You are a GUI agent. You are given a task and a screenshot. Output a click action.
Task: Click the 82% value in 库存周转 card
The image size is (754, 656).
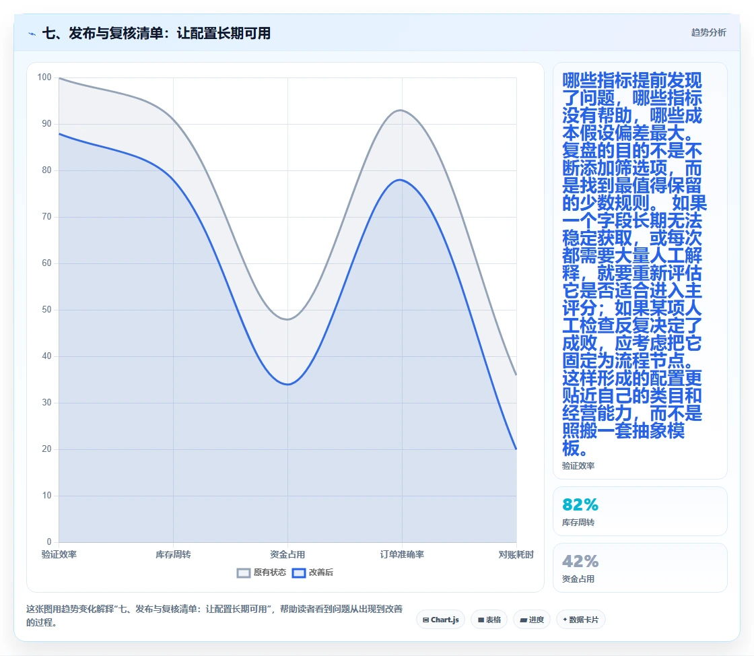[x=580, y=504]
